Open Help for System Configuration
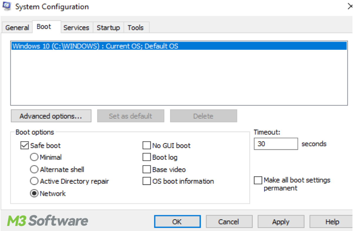Image resolution: width=353 pixels, height=231 pixels. pos(332,222)
